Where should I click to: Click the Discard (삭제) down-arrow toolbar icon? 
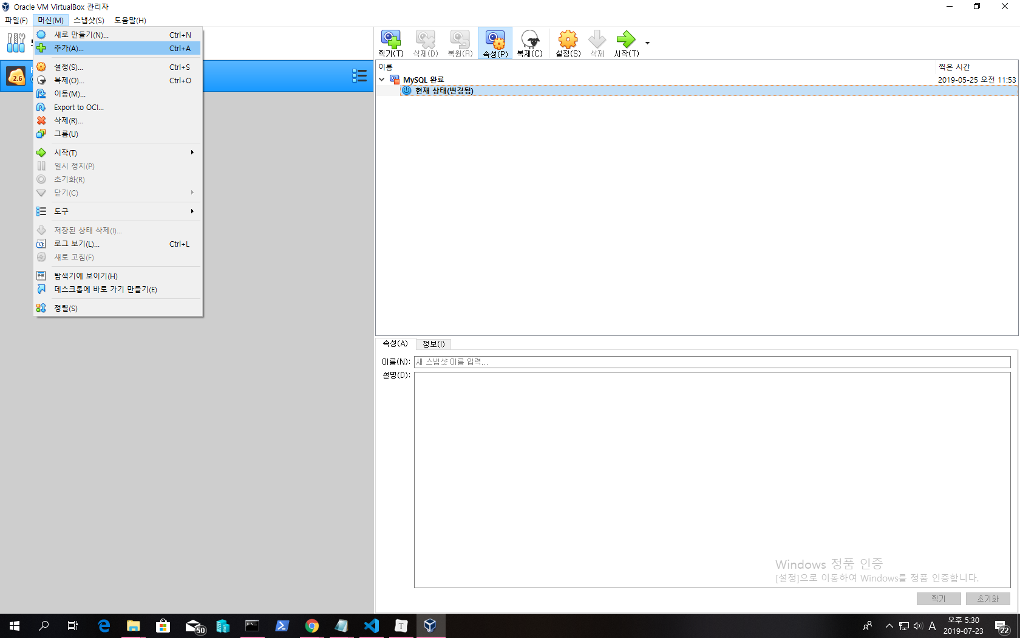[x=597, y=43]
